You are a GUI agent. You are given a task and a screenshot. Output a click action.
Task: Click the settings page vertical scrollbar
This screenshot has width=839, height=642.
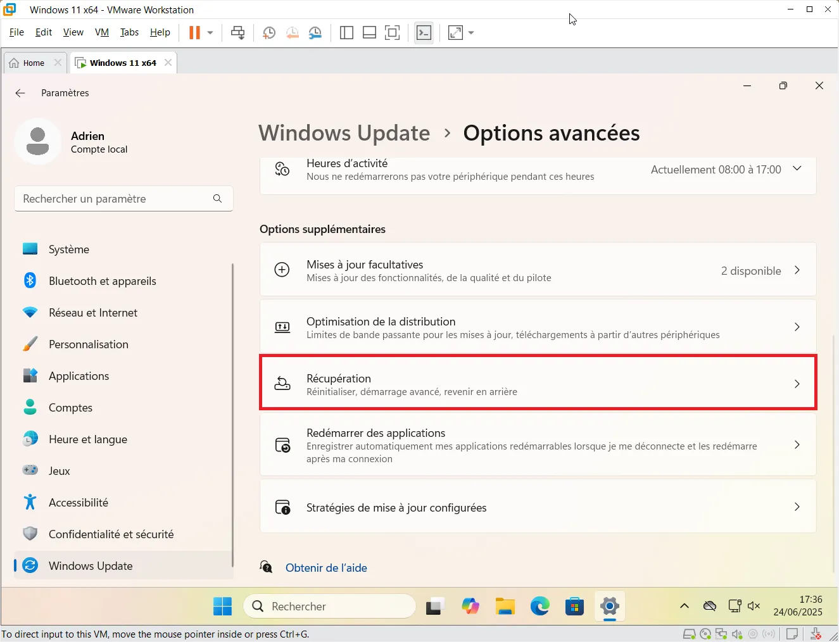834,453
